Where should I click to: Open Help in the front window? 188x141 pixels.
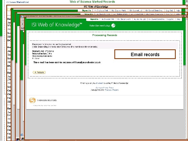179,19
